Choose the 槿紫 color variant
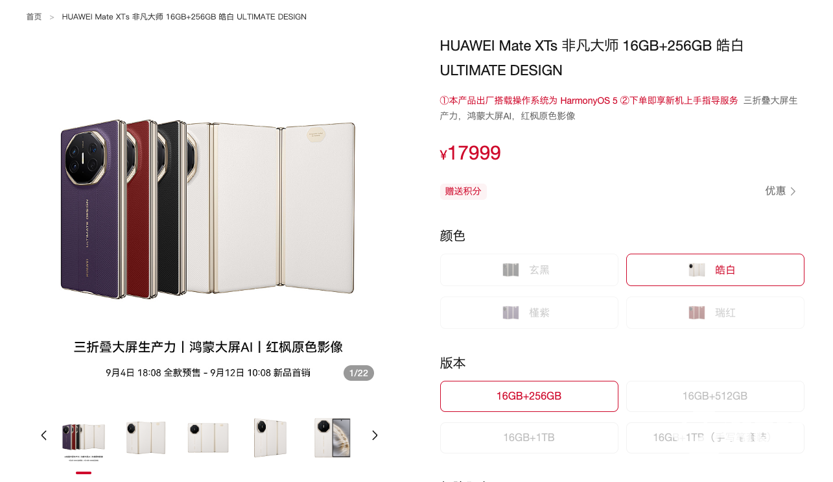Screen dimensions: 833x482 [x=529, y=313]
